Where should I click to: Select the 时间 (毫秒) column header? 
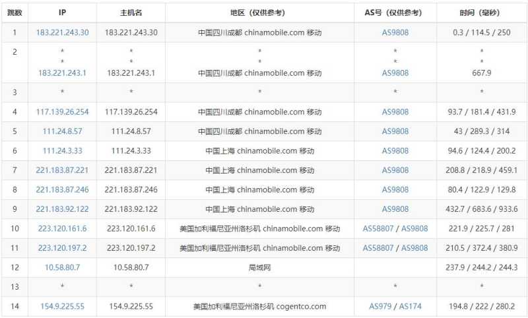click(482, 13)
